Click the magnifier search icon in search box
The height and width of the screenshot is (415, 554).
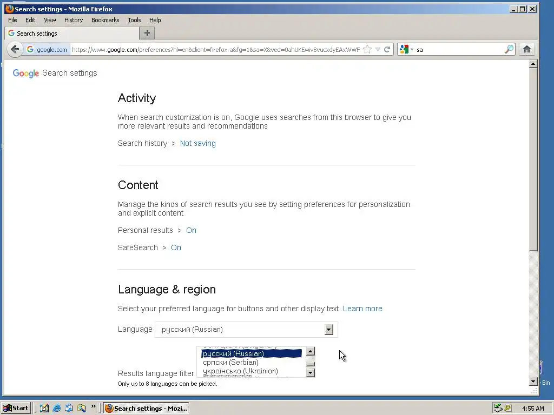509,49
